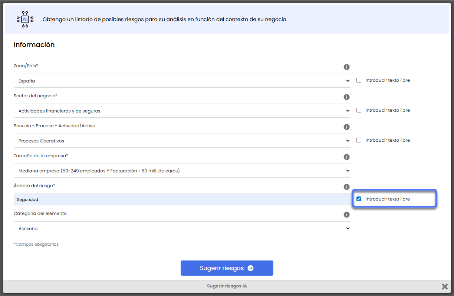Click the Seguridad text input field
454x296 pixels.
pyautogui.click(x=182, y=199)
